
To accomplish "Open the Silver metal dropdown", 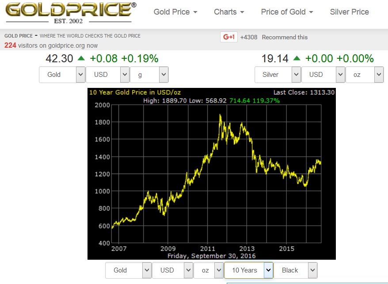I will pos(278,75).
